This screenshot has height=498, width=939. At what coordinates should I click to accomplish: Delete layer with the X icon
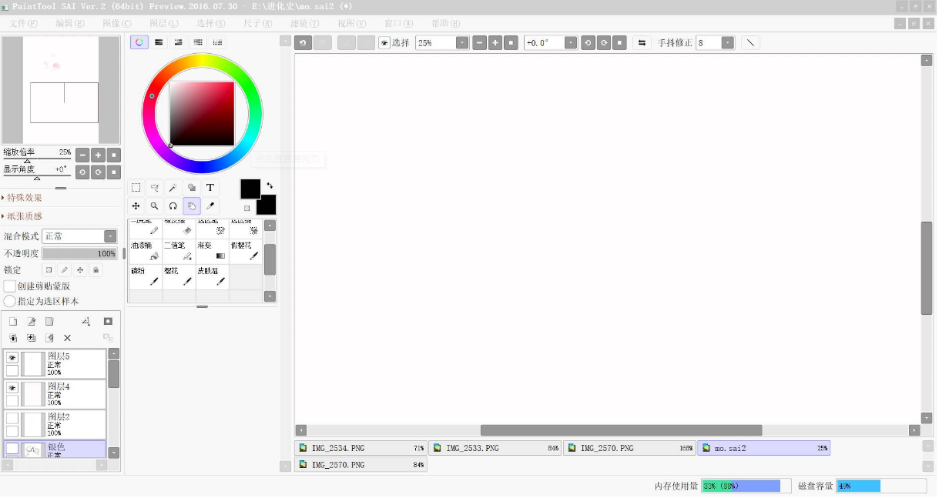(67, 338)
